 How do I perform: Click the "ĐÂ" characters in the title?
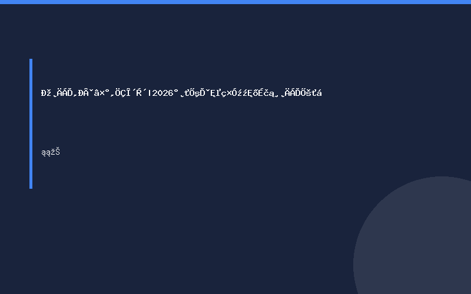pyautogui.click(x=84, y=93)
